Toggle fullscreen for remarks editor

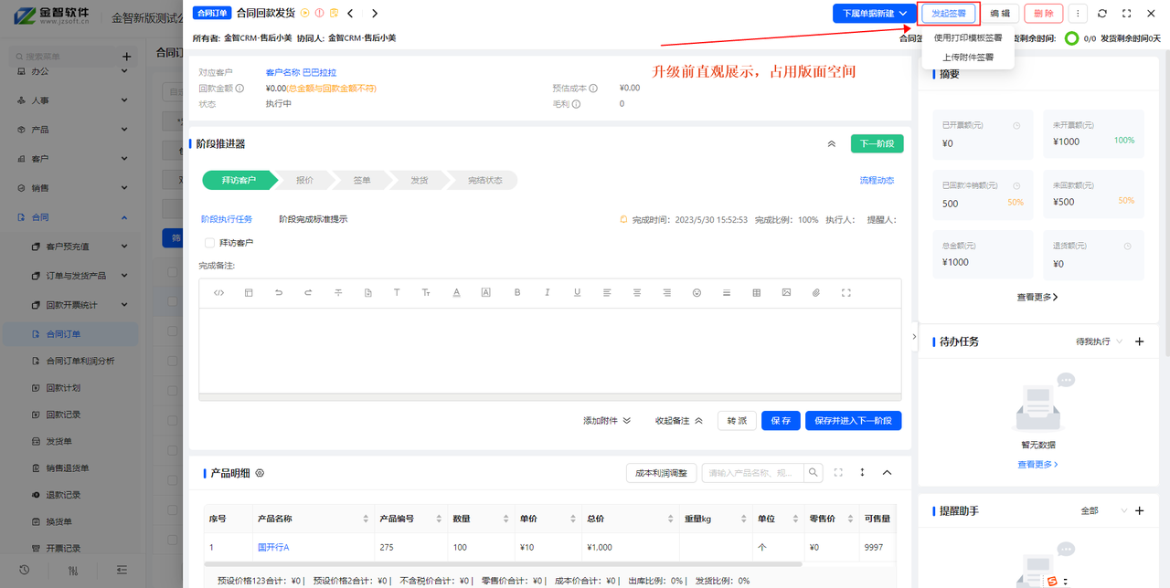tap(846, 292)
